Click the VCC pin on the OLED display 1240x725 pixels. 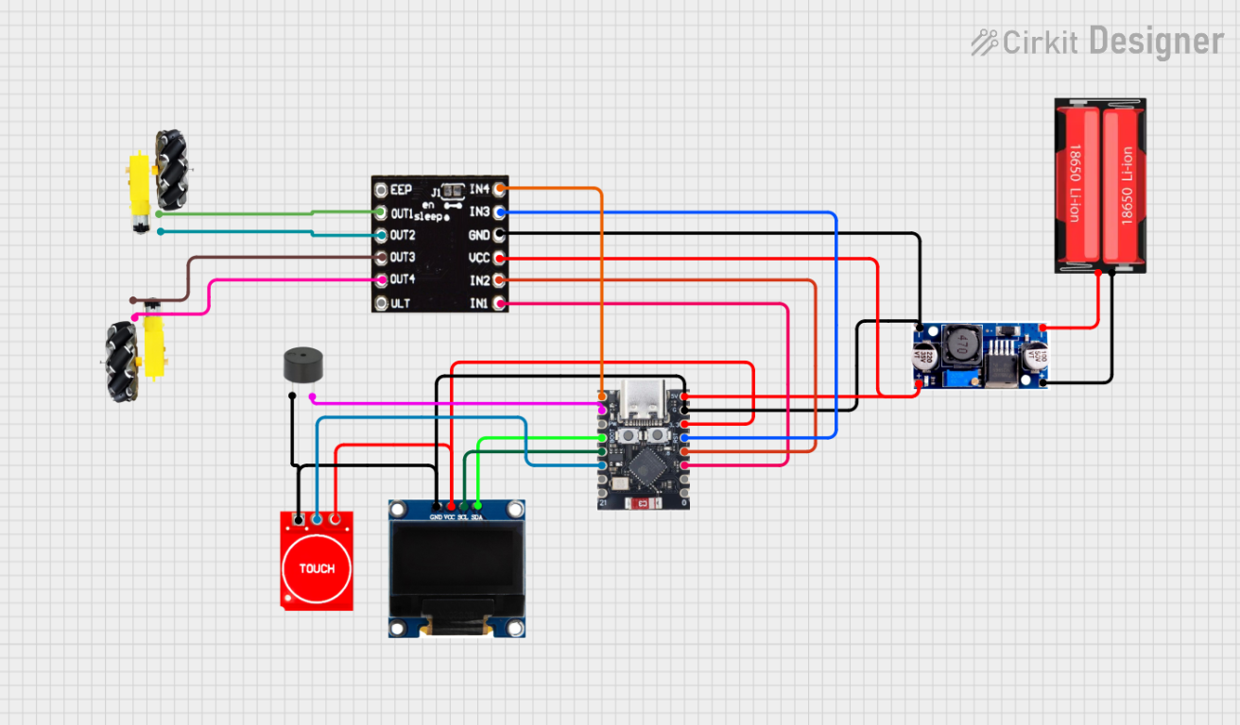click(x=451, y=508)
